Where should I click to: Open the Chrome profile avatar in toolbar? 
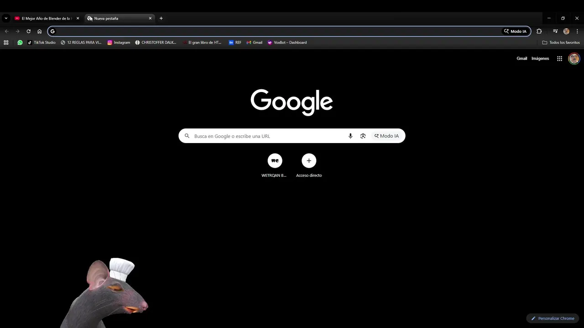pyautogui.click(x=566, y=31)
